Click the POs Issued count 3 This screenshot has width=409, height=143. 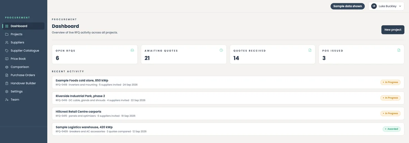click(324, 58)
